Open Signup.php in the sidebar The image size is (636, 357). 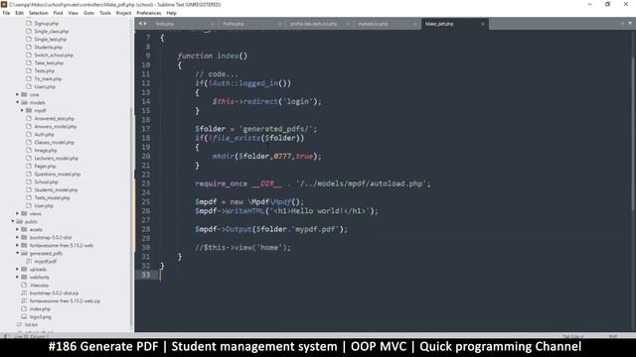click(47, 24)
